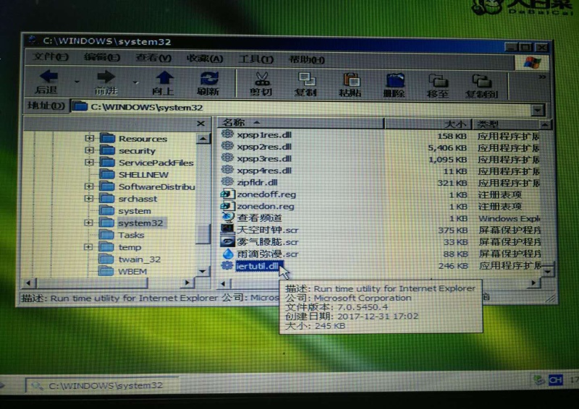Close the folder tree pane
This screenshot has height=409, width=579.
point(200,124)
